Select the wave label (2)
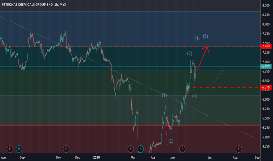The image size is (273, 161). click(x=171, y=141)
